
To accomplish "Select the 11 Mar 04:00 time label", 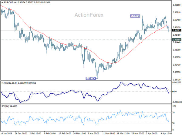I will pos(109,133).
